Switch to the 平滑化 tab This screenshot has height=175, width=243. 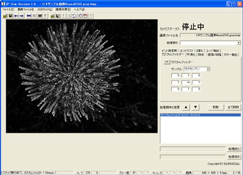191,54
